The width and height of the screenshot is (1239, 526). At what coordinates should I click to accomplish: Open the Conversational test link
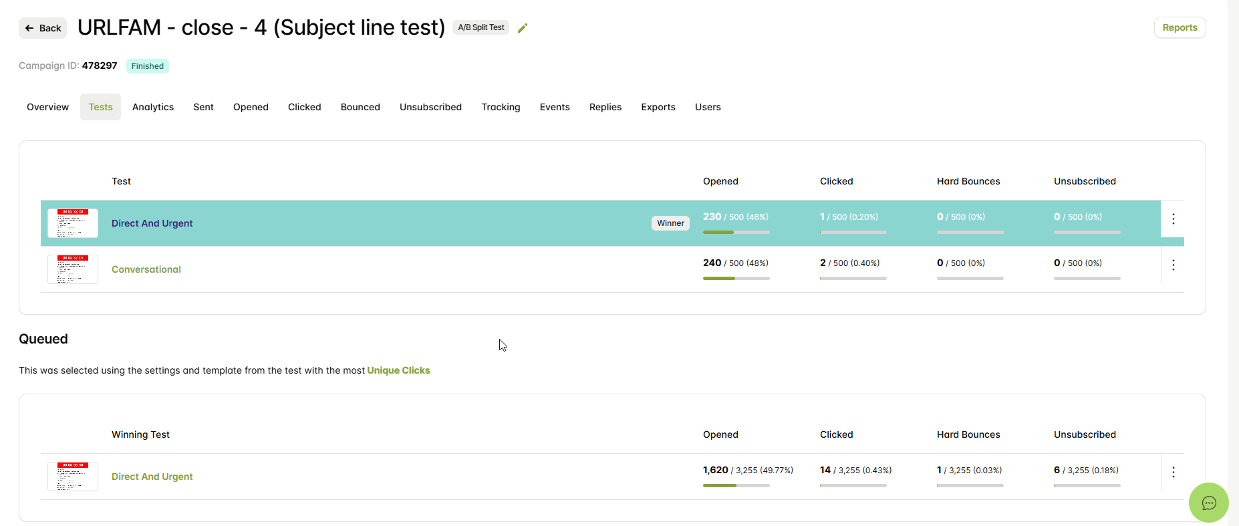(x=146, y=269)
